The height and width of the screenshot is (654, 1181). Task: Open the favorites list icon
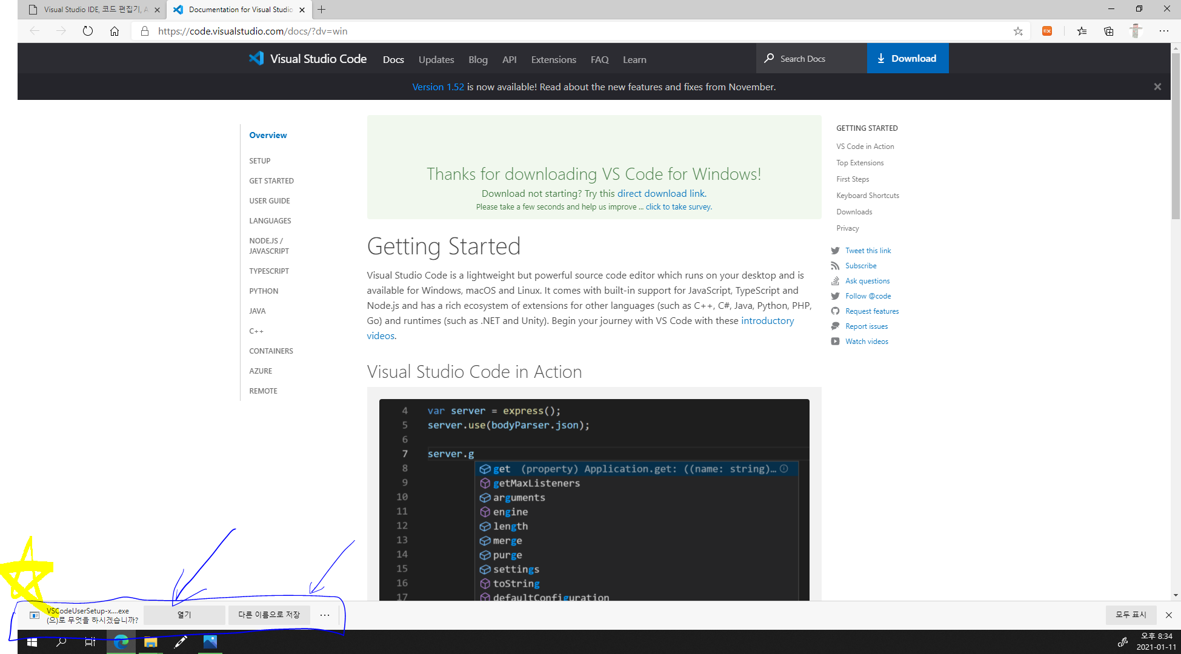tap(1082, 31)
